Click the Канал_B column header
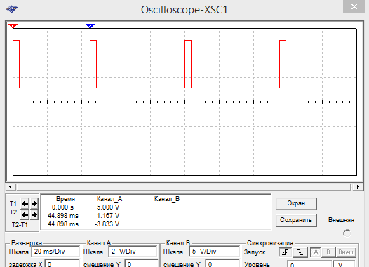The height and width of the screenshot is (267, 369). pos(167,199)
